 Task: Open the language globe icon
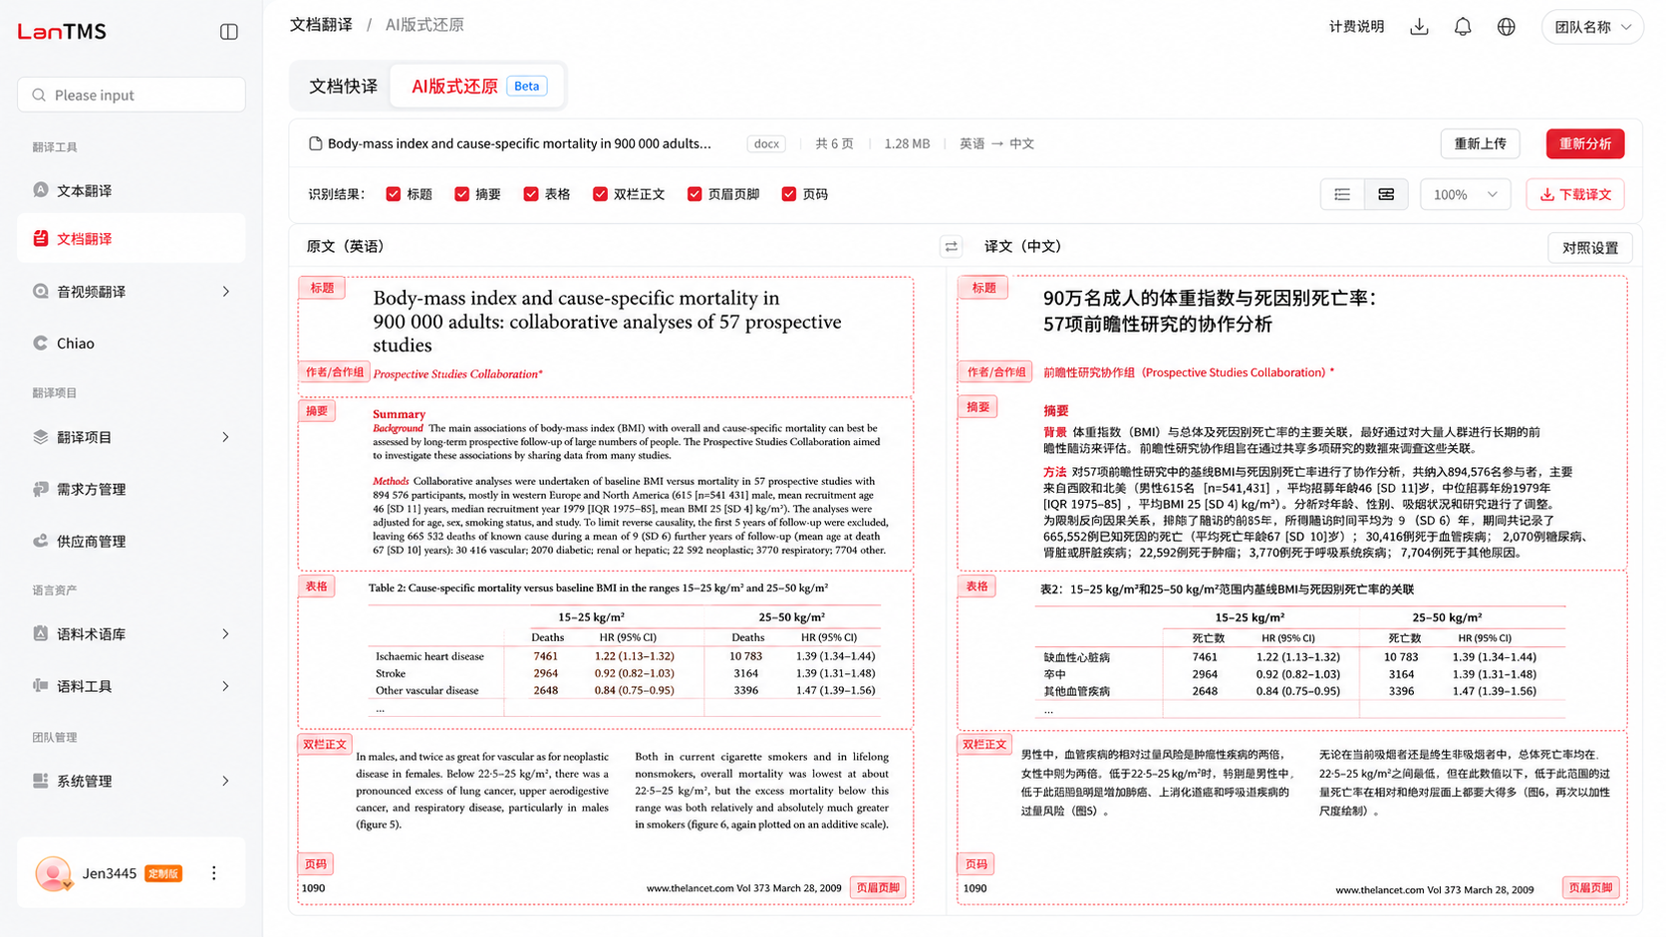coord(1507,27)
